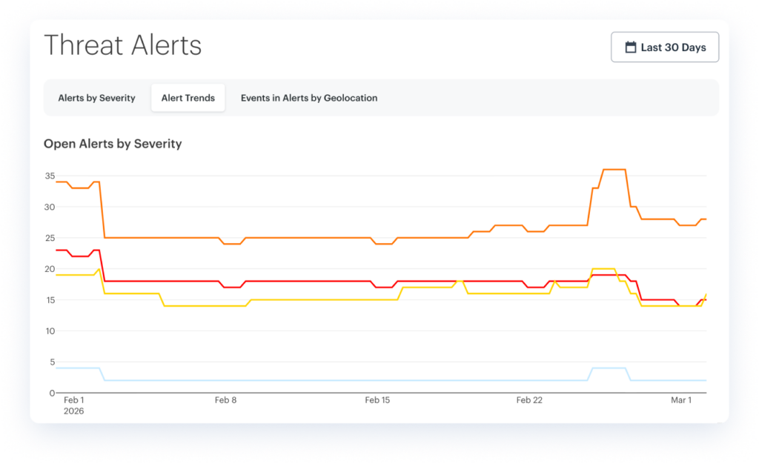Select the Alert Trends tab
759x464 pixels.
tap(188, 98)
